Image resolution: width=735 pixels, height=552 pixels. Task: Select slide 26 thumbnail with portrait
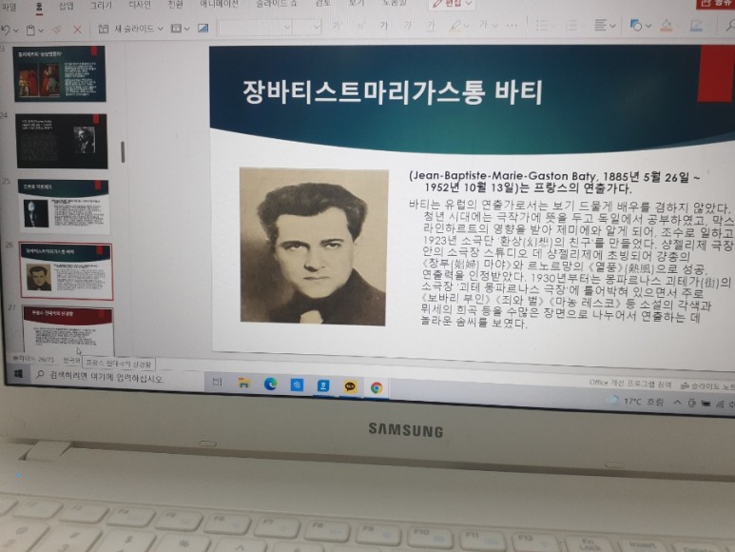pyautogui.click(x=67, y=270)
